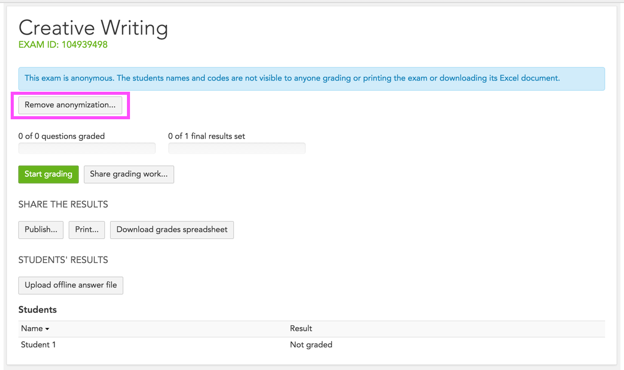Click the final results set progress bar
This screenshot has height=370, width=624.
click(237, 148)
